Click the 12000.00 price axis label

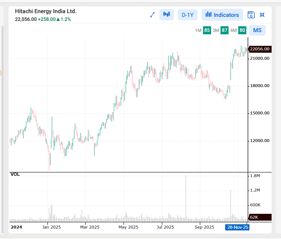point(260,141)
